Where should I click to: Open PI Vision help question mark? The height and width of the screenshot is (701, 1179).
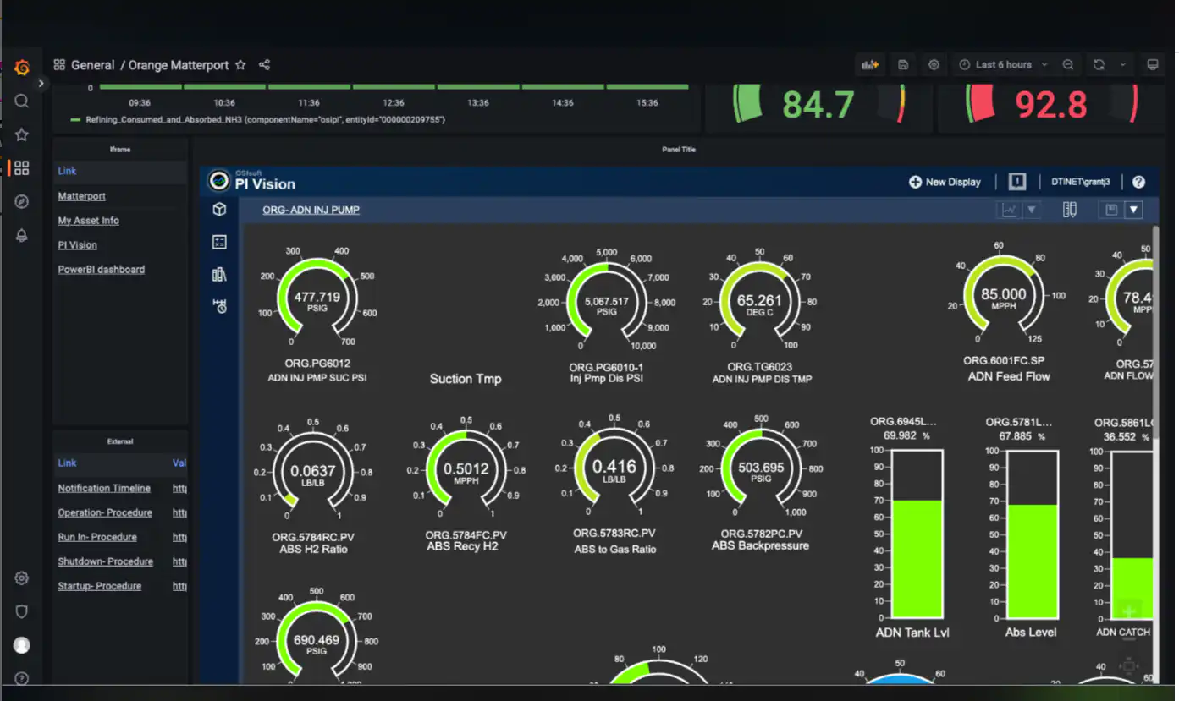pyautogui.click(x=1138, y=182)
